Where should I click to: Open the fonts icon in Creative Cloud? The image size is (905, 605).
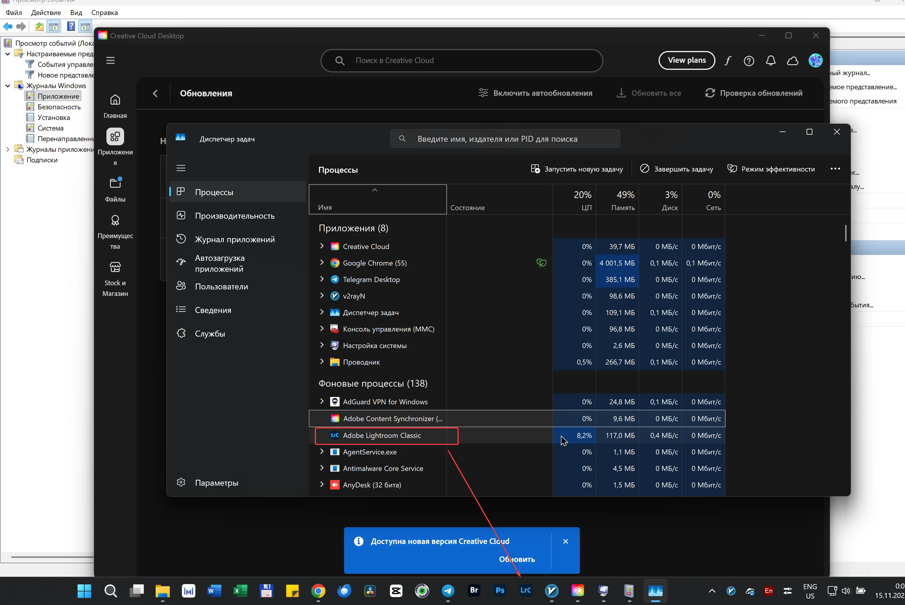728,61
